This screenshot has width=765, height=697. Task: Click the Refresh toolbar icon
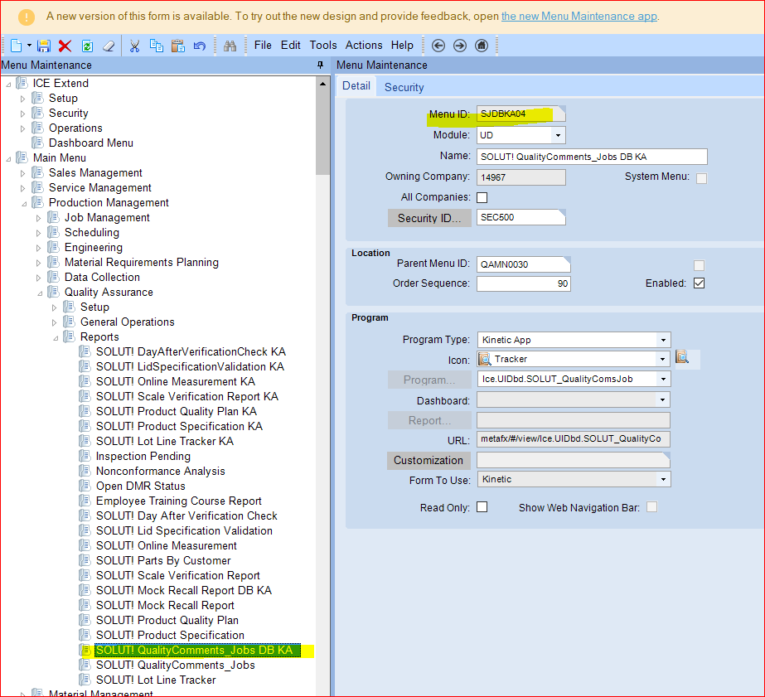coord(87,46)
